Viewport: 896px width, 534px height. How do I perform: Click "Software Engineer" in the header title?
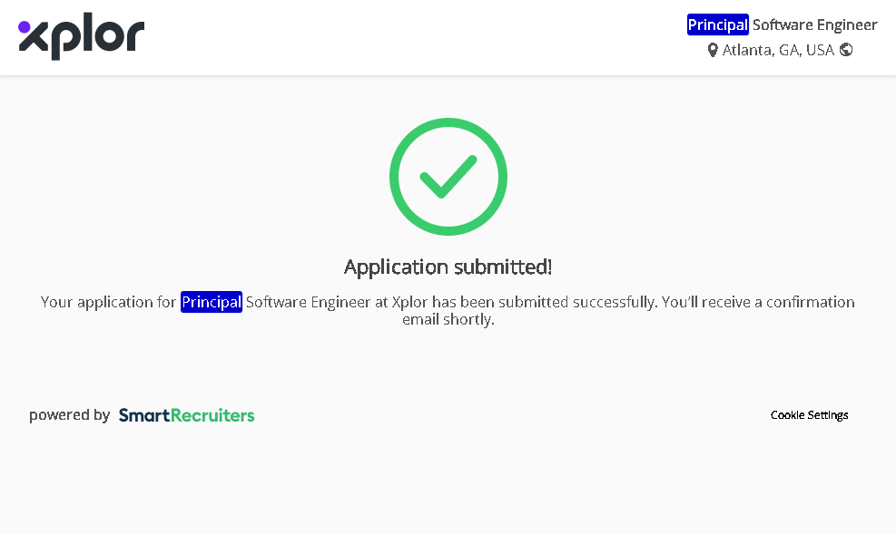(814, 25)
